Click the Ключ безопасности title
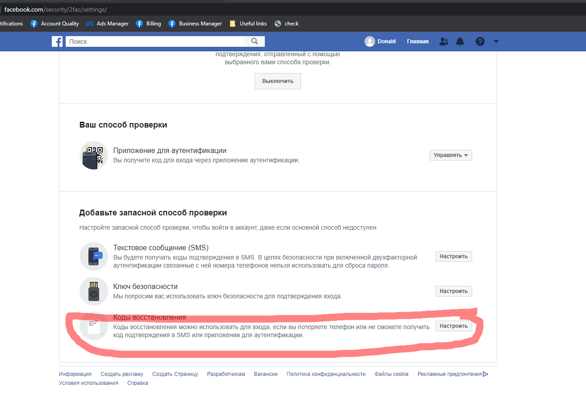The image size is (586, 396). tap(146, 287)
